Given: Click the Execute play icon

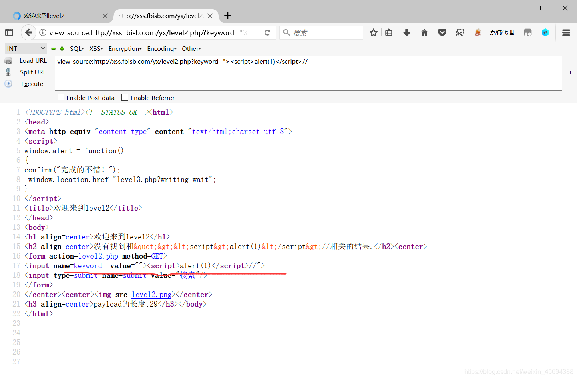Looking at the screenshot, I should click(x=8, y=84).
